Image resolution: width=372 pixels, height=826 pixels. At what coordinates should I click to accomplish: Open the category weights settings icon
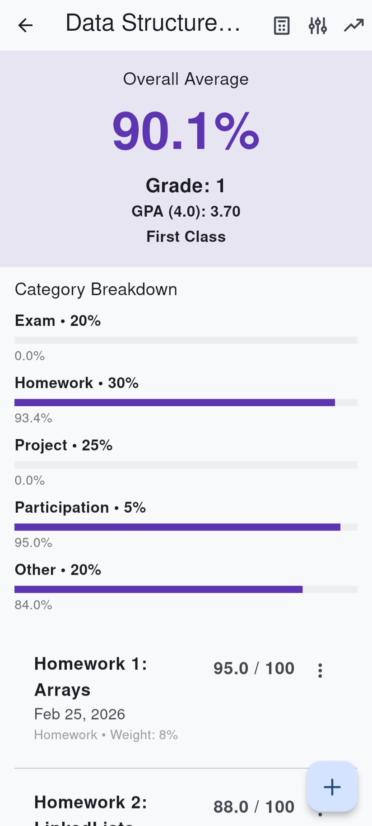tap(317, 26)
